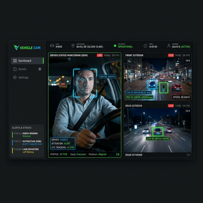
Task: Click the car icon beside #1842
Action: tap(52, 46)
